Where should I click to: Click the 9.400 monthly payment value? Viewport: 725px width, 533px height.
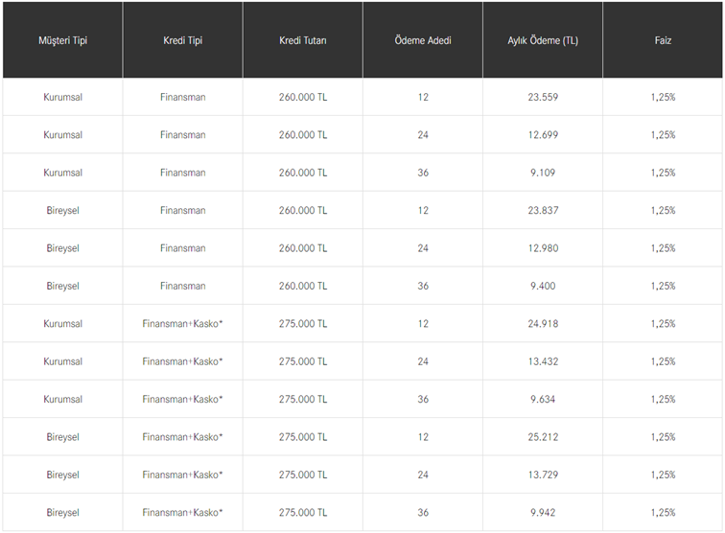543,286
